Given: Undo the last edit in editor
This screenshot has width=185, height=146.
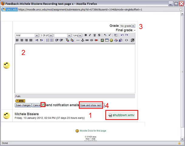Looking at the screenshot, I should pos(122,35).
